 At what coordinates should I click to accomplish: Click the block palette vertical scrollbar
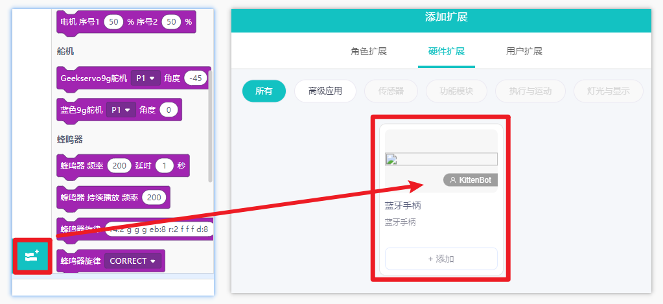click(210, 130)
